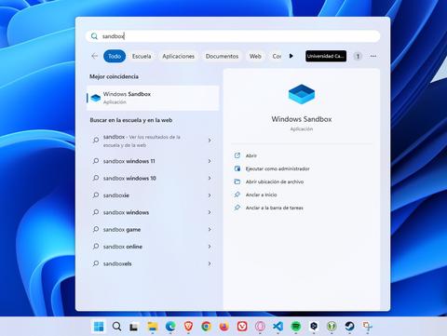
Task: Expand chevron for sandbox windows
Action: point(210,212)
